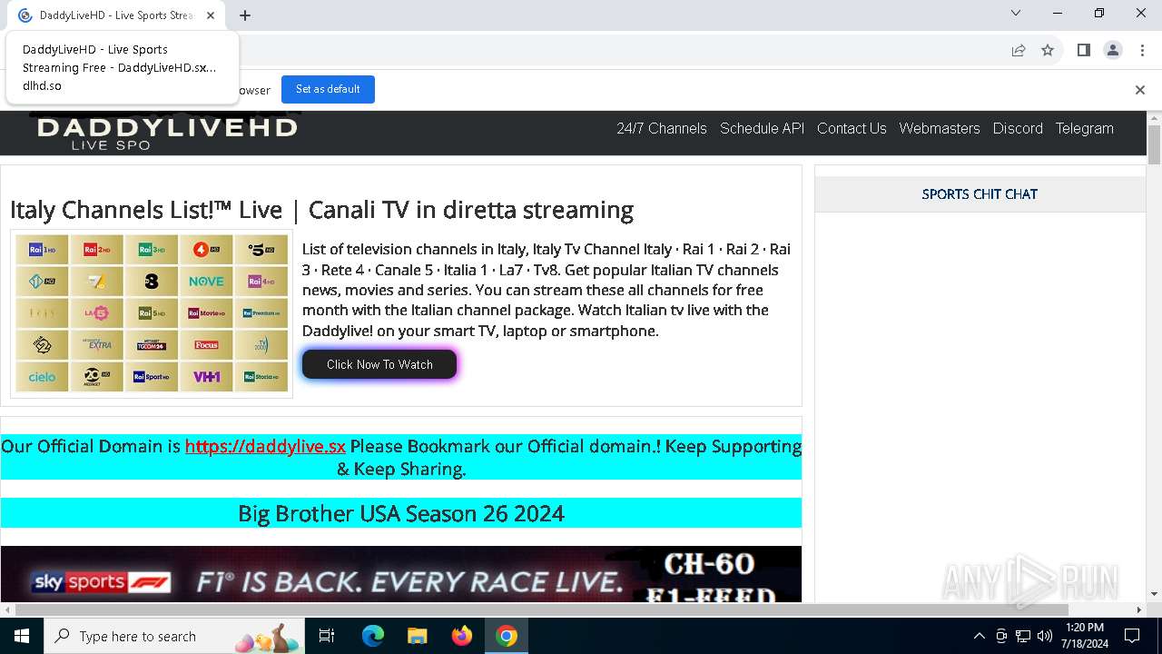1162x654 pixels.
Task: Expand the tab search chevron
Action: (1016, 14)
